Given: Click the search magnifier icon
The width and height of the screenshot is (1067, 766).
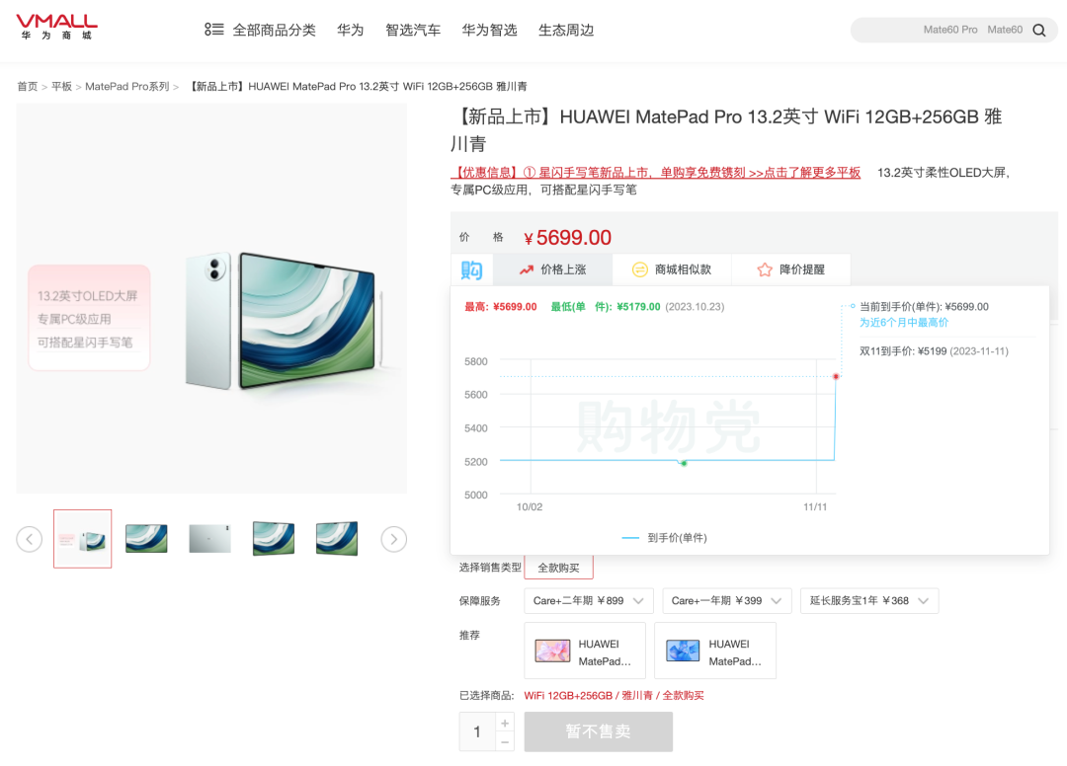Looking at the screenshot, I should point(1038,30).
